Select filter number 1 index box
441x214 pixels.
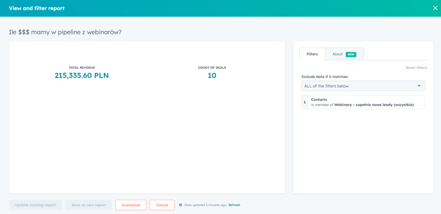305,102
